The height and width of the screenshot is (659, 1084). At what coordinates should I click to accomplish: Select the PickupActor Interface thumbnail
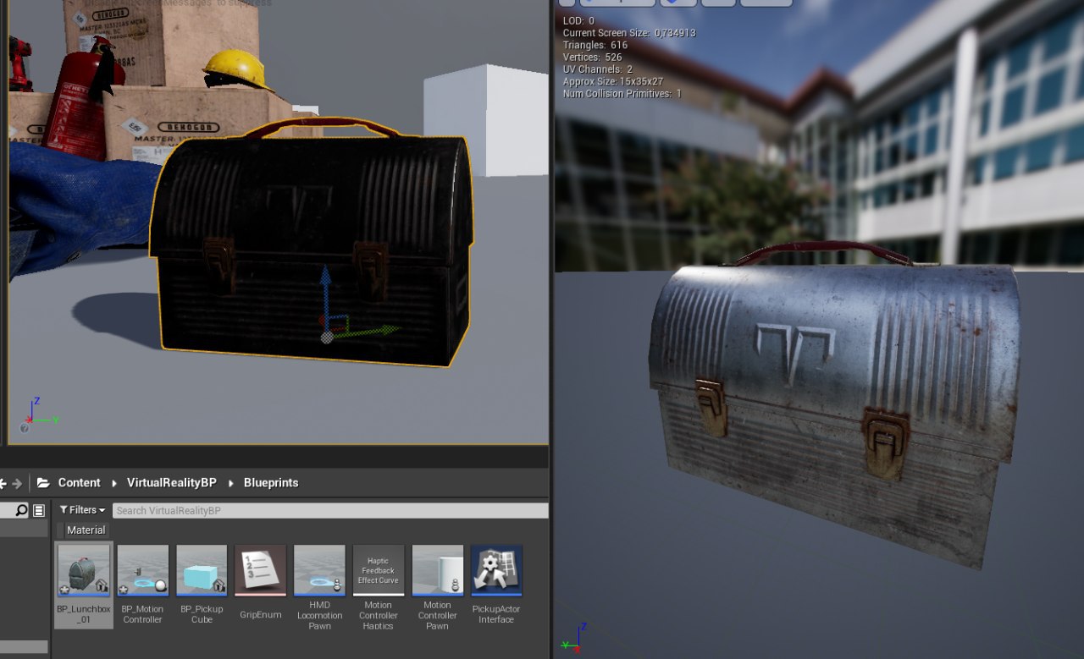tap(496, 571)
